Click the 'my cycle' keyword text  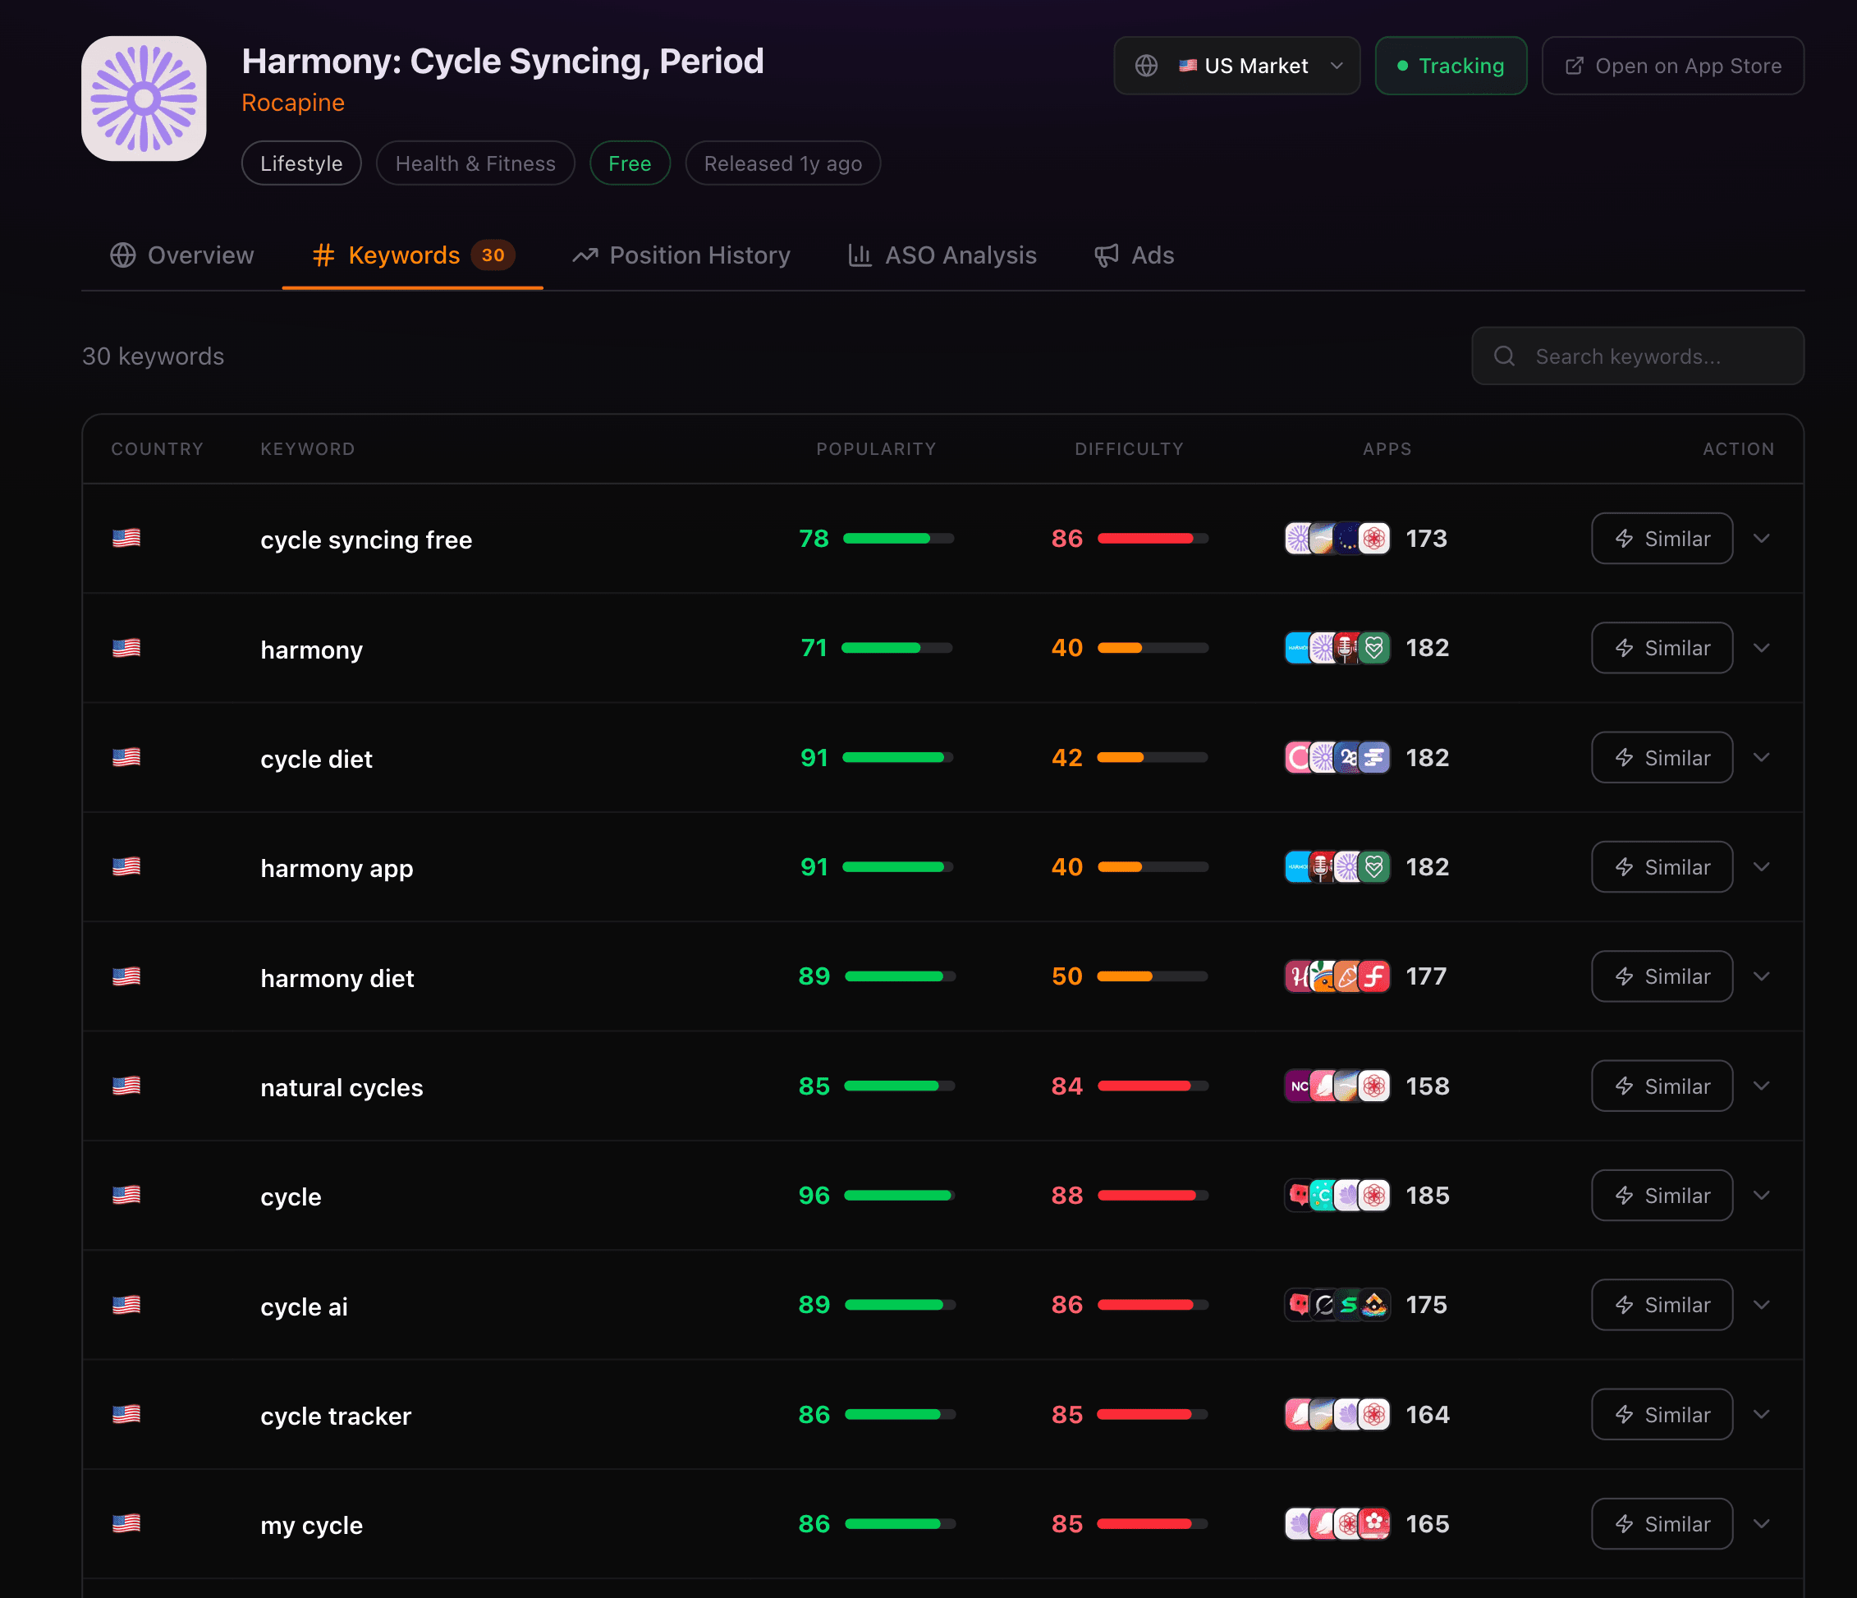pyautogui.click(x=311, y=1526)
